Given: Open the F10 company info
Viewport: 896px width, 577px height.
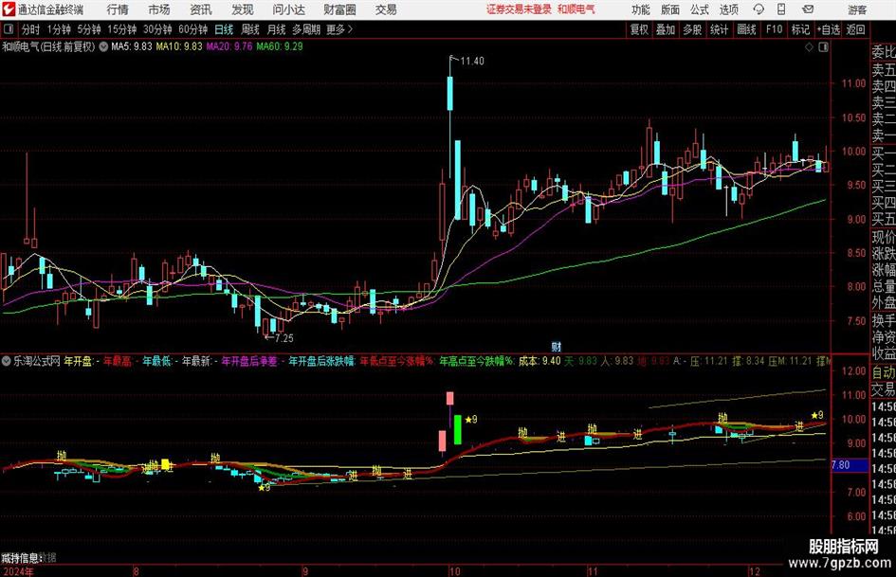Looking at the screenshot, I should tap(774, 29).
